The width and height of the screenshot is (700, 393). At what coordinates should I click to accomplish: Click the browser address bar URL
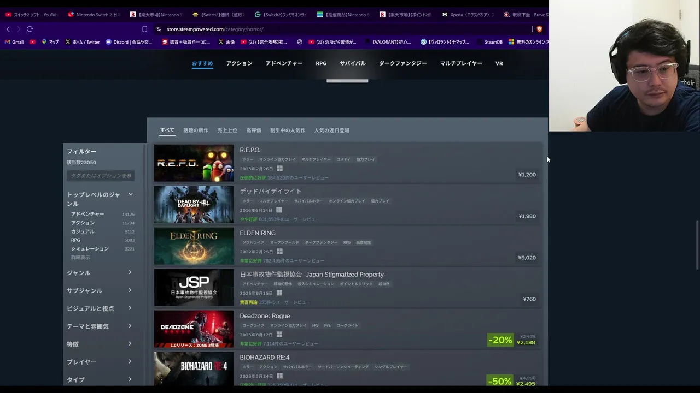coord(215,29)
